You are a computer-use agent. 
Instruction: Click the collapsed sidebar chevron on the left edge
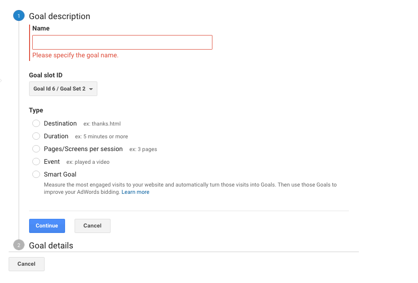[x=2, y=81]
